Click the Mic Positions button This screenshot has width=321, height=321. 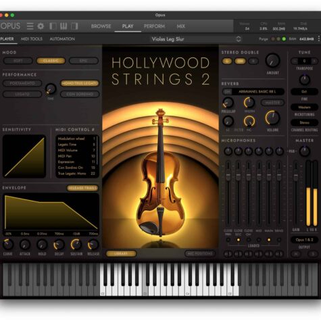[x=200, y=253]
